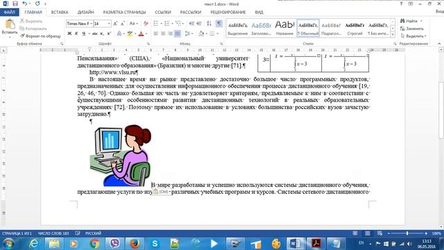Screen dimensions: 444x250
Task: Toggle bold (Ж) formatting
Action: point(69,34)
